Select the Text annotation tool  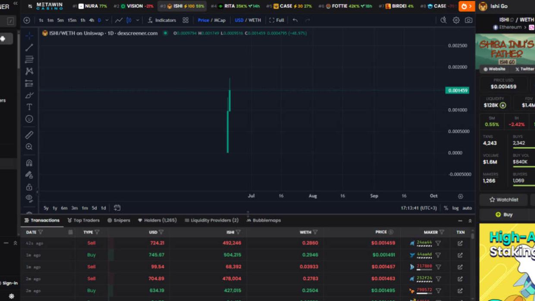29,107
